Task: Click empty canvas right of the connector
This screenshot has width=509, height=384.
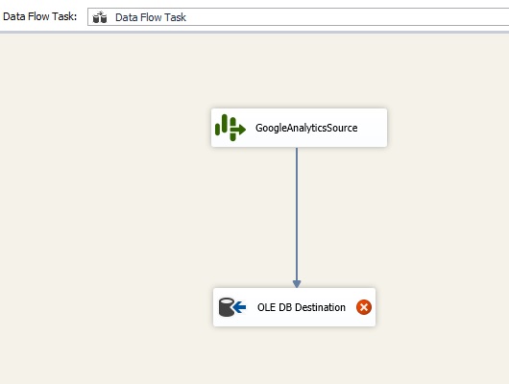Action: 406,214
